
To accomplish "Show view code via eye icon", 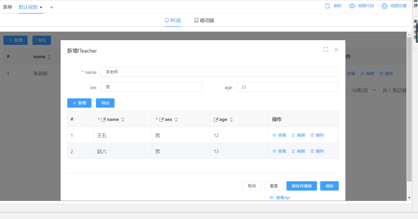I will [x=352, y=6].
